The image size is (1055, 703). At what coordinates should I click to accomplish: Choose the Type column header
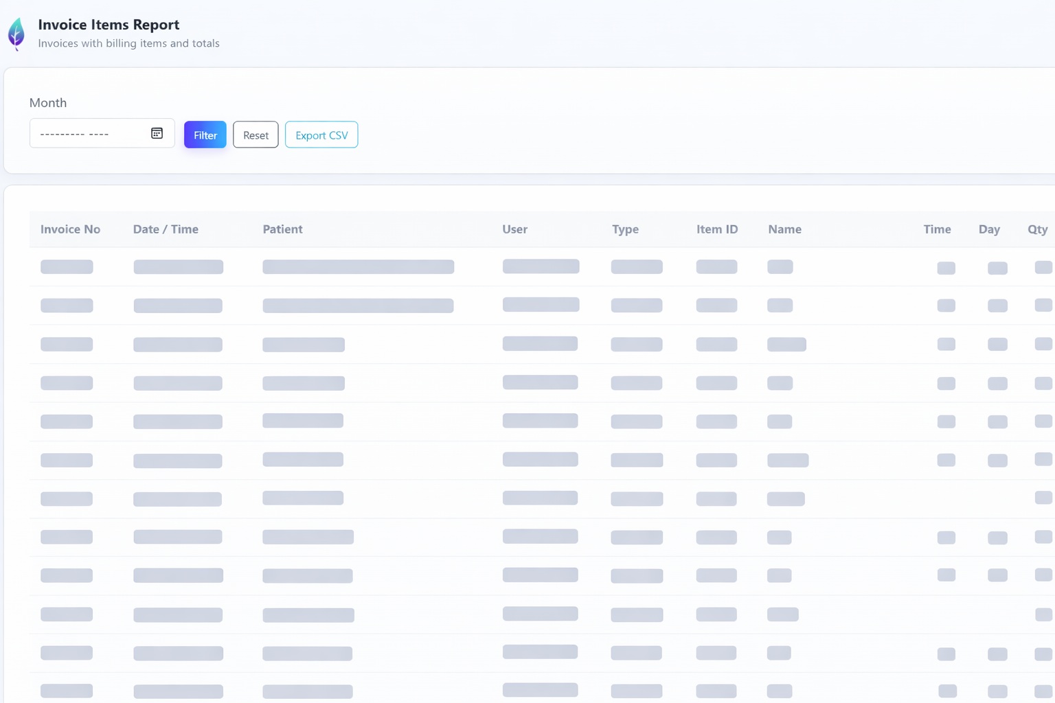point(625,229)
